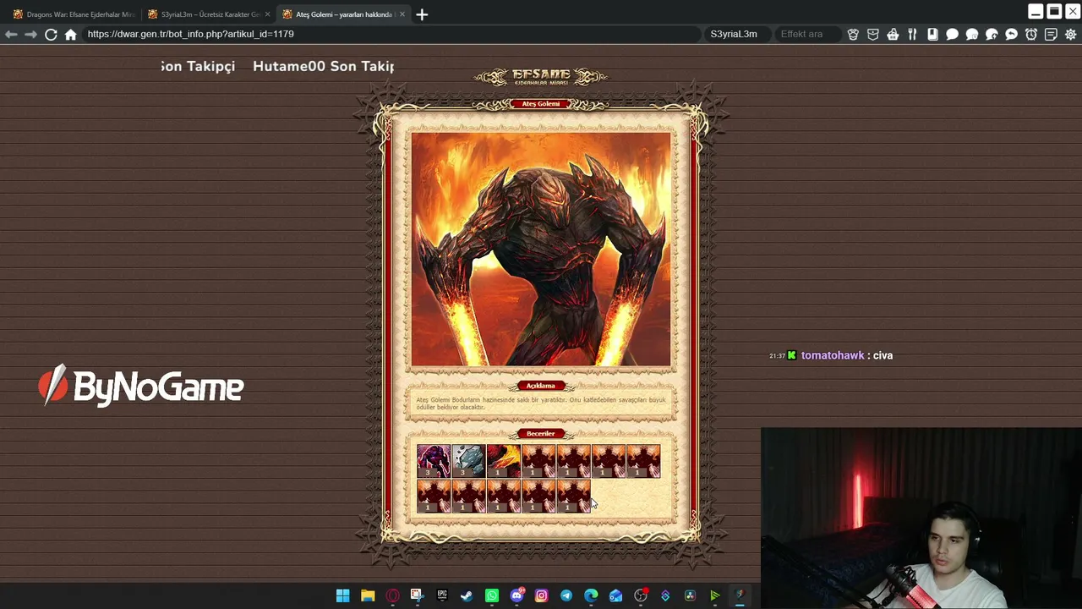Viewport: 1082px width, 609px height.
Task: Click the Ateş Golemi creature artwork
Action: click(x=541, y=250)
